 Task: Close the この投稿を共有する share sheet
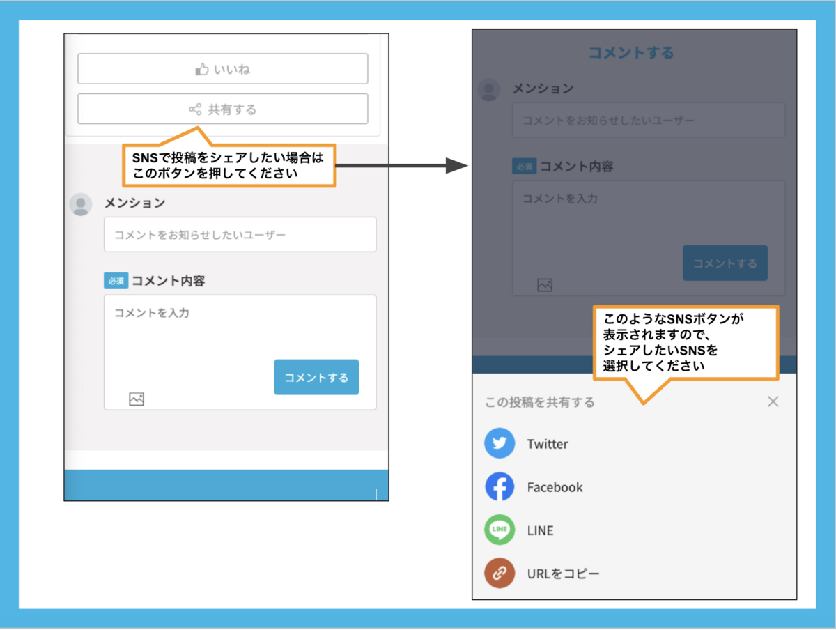pos(773,401)
